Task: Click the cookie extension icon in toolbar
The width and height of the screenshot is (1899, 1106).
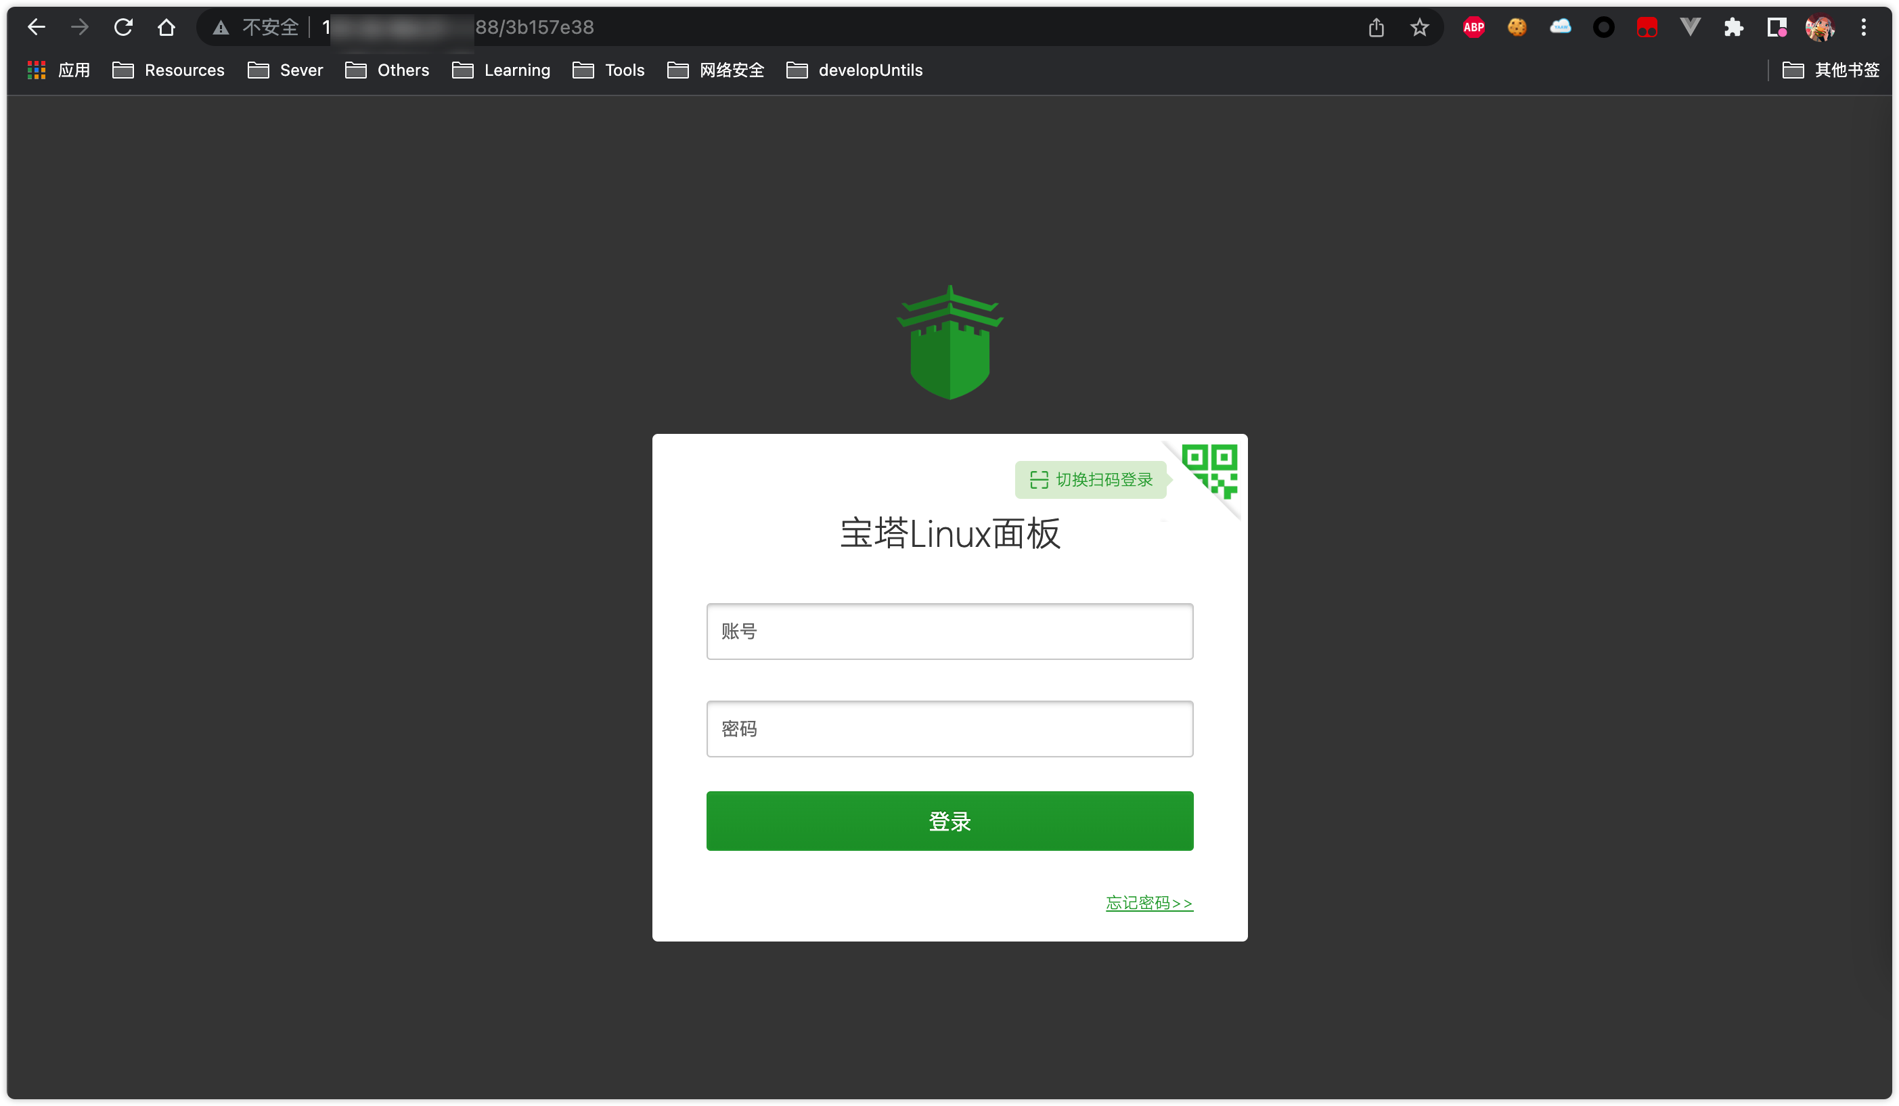Action: [x=1516, y=28]
